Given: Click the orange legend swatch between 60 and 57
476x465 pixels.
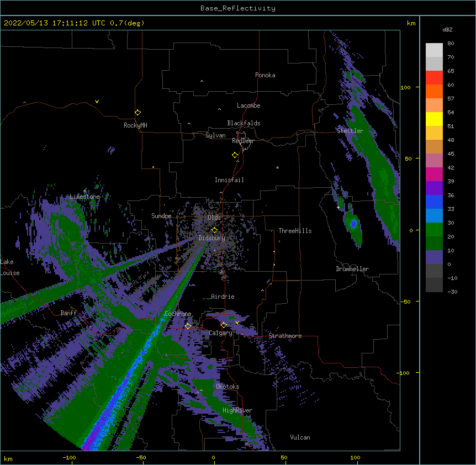Looking at the screenshot, I should tap(434, 91).
